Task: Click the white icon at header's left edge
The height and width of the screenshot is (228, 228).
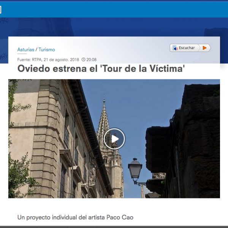Action: pyautogui.click(x=0, y=10)
